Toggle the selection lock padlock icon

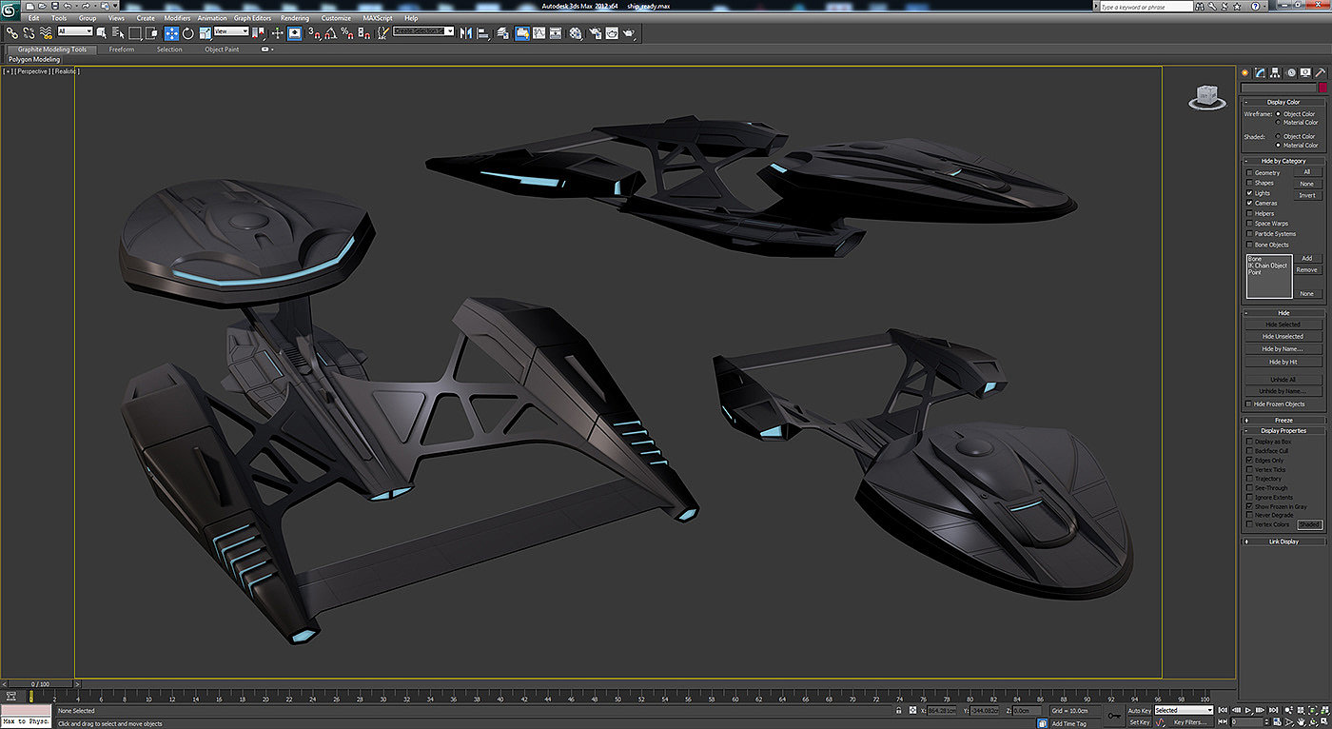tap(898, 711)
